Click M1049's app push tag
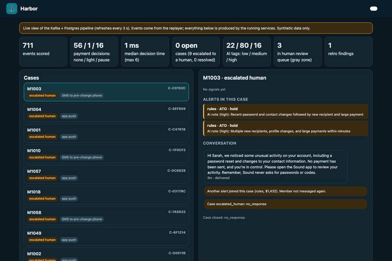The image size is (392, 261). click(x=69, y=240)
